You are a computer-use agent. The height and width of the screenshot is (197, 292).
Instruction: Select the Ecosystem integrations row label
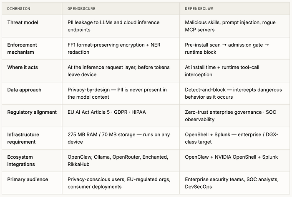[x=21, y=161]
